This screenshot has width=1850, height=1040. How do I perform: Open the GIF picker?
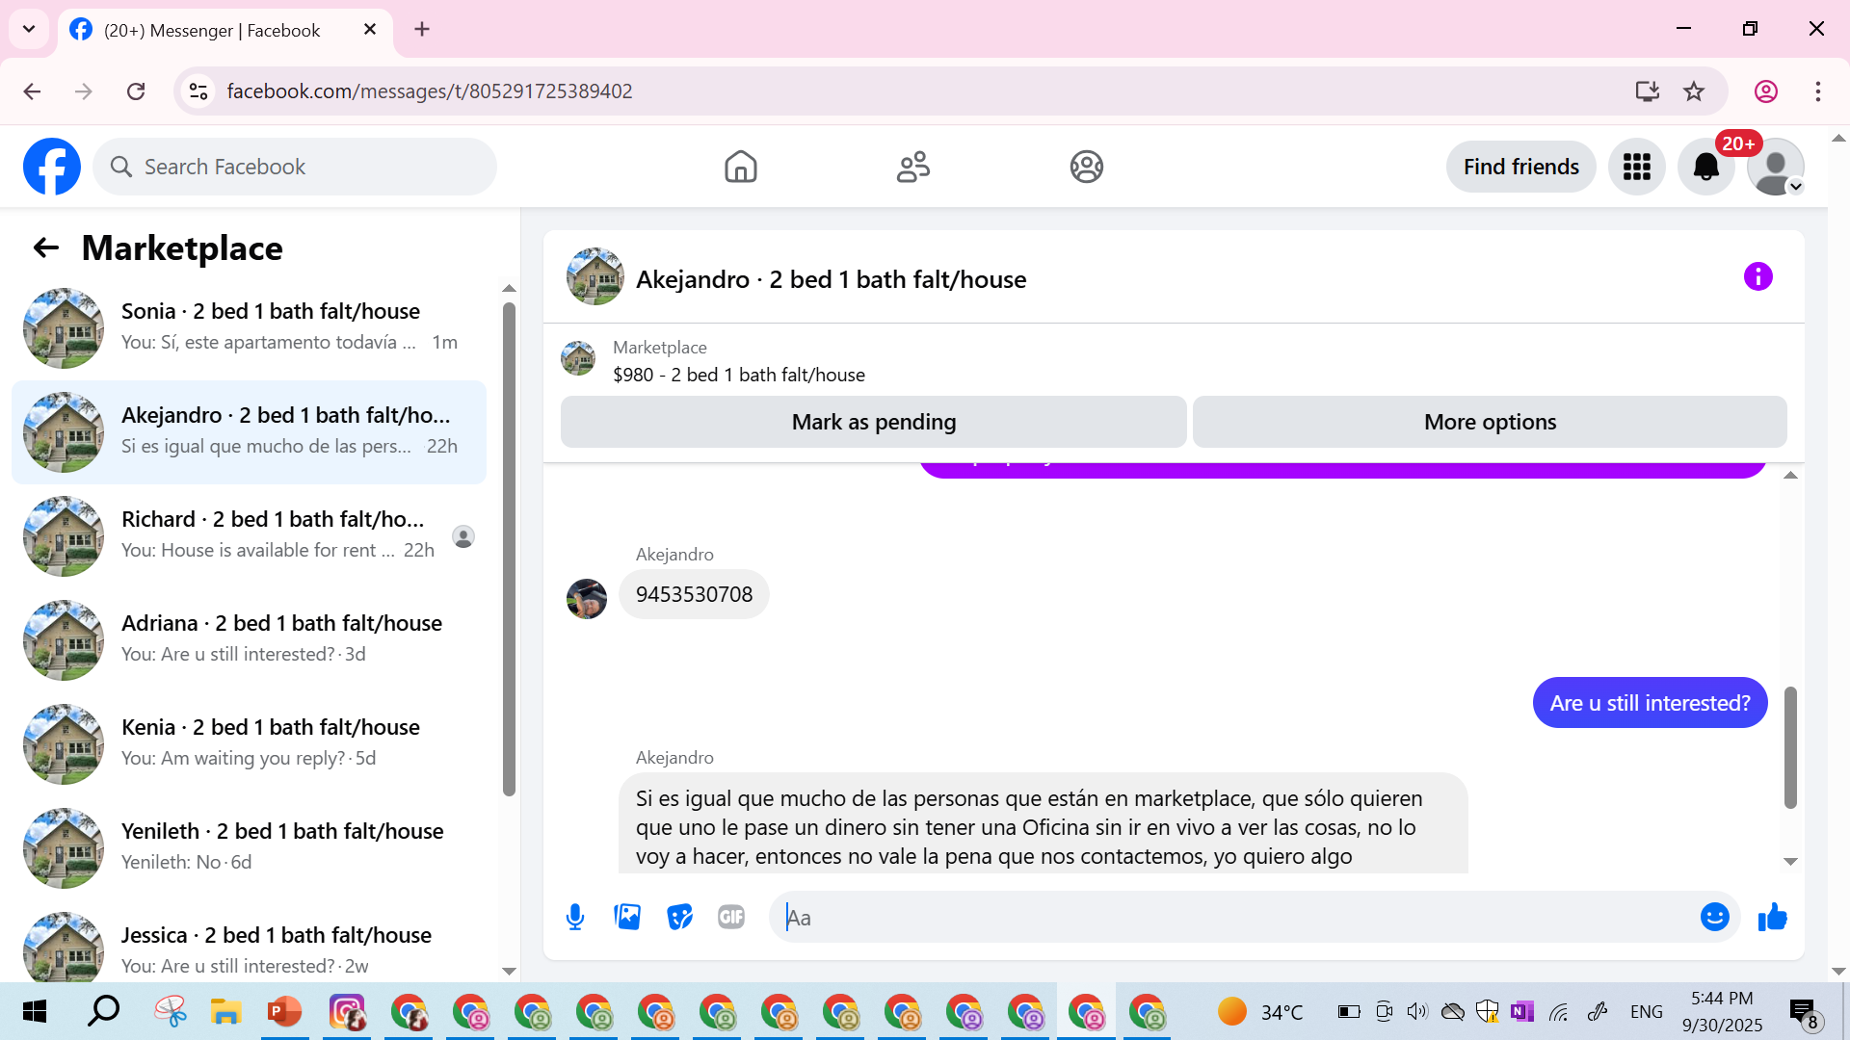pyautogui.click(x=731, y=918)
